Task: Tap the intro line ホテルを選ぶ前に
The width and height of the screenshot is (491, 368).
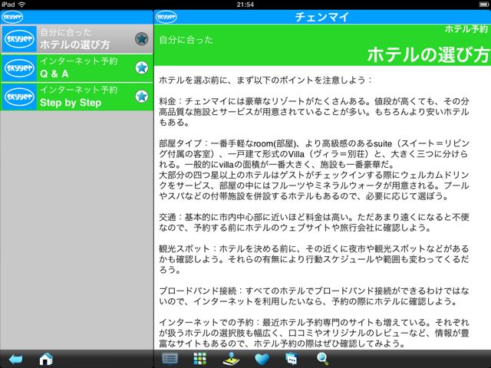Action: pyautogui.click(x=265, y=80)
